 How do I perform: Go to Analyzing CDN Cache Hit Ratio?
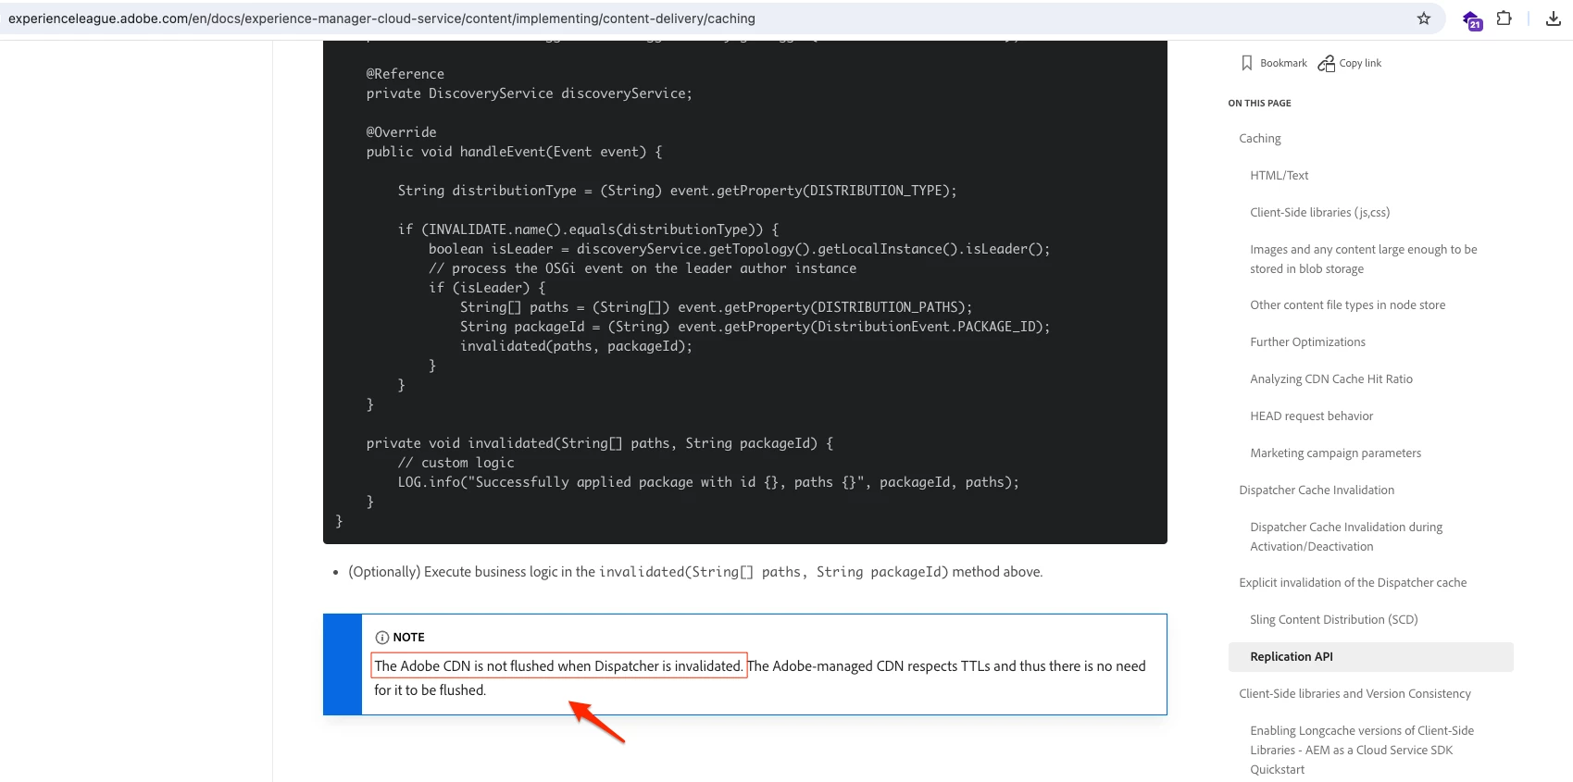click(x=1330, y=379)
